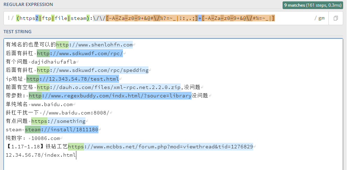347x170 pixels.
Task: Open the regex flags gm selector
Action: point(321,18)
